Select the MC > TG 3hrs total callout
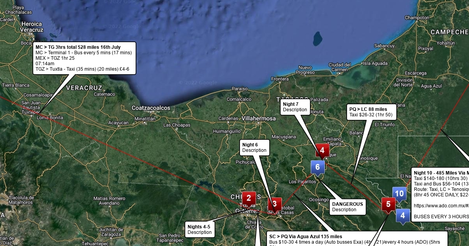 pyautogui.click(x=84, y=58)
